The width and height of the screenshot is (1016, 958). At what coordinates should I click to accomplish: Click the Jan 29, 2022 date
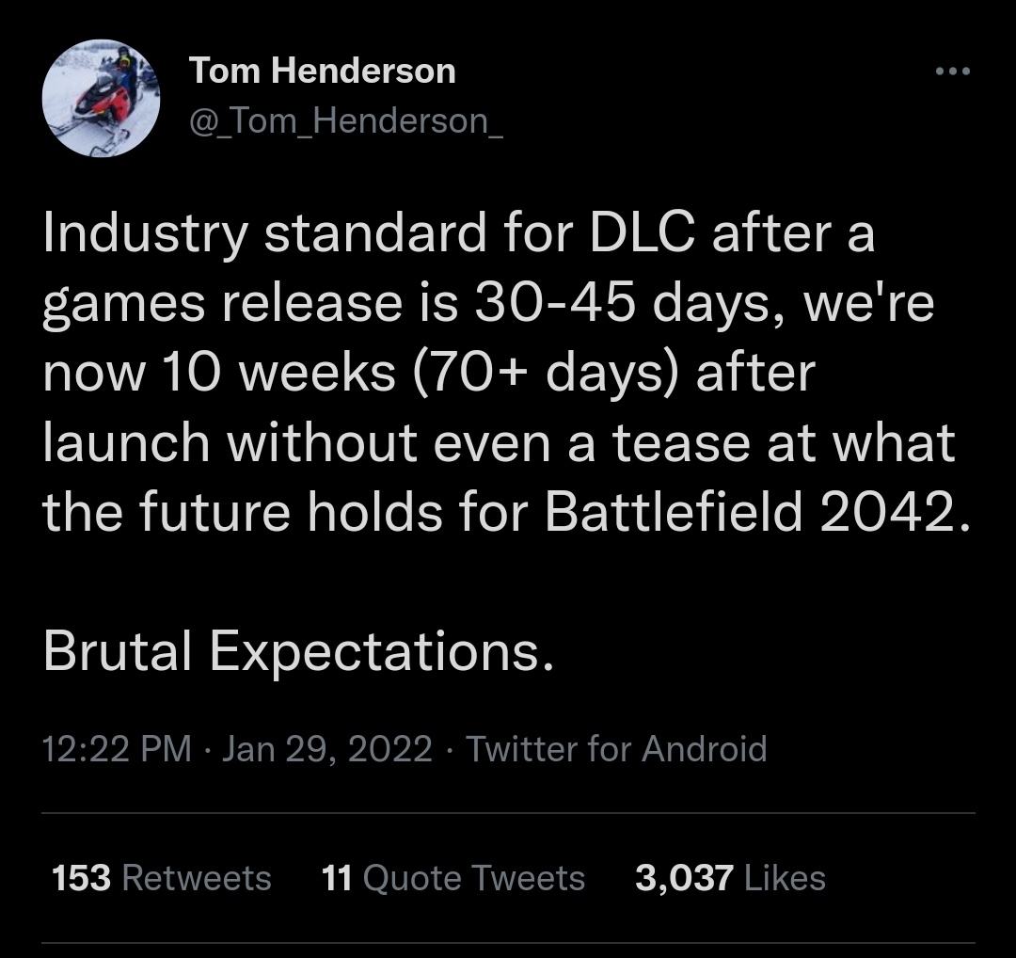point(327,749)
